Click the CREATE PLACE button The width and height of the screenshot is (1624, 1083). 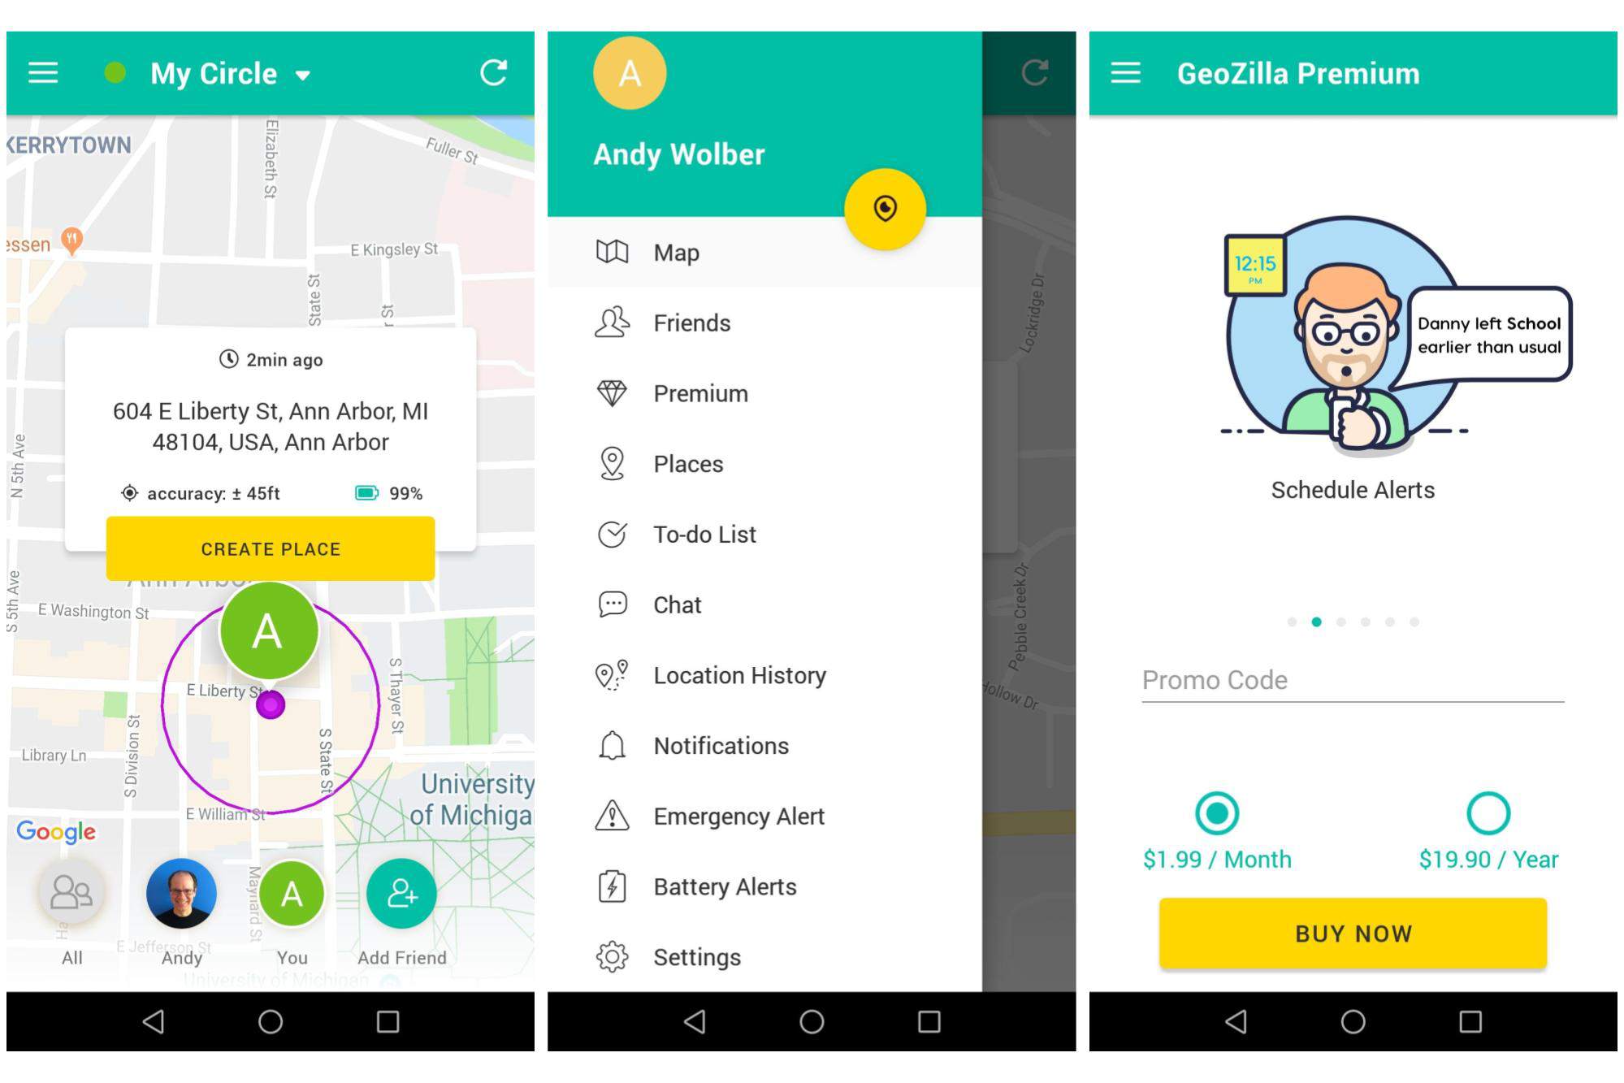tap(270, 548)
